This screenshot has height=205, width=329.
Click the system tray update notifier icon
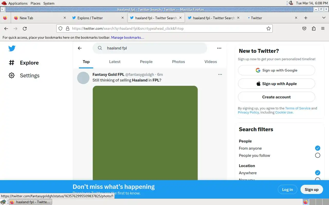click(291, 3)
